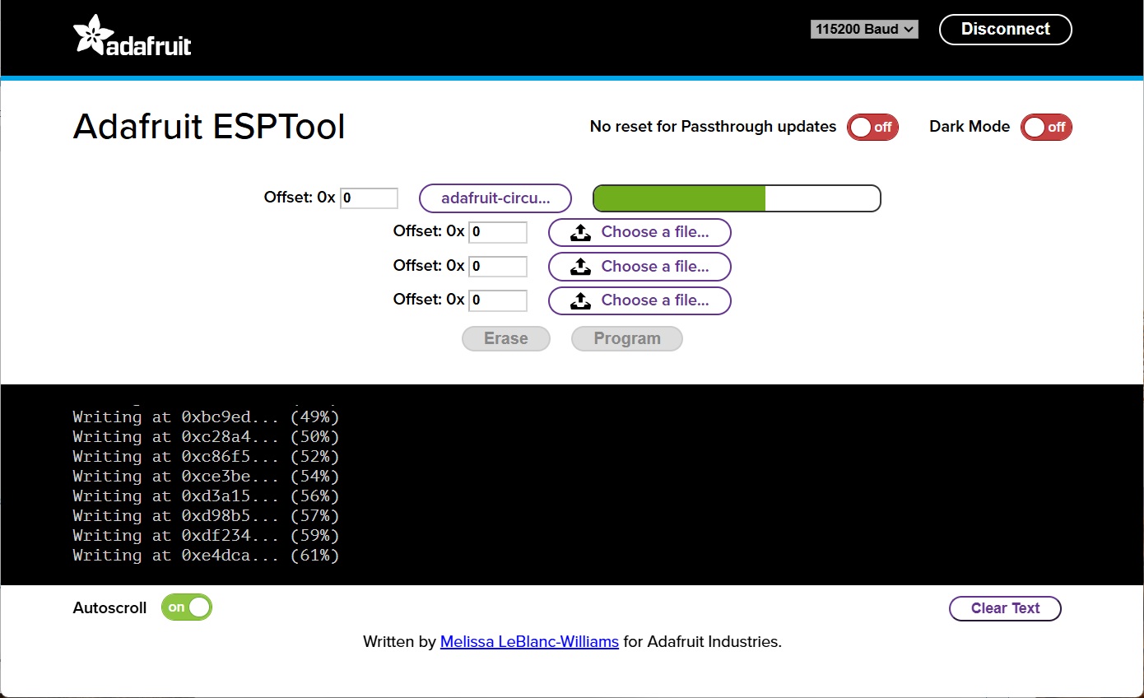Click the Disconnect button
Image resolution: width=1144 pixels, height=698 pixels.
(x=1006, y=30)
